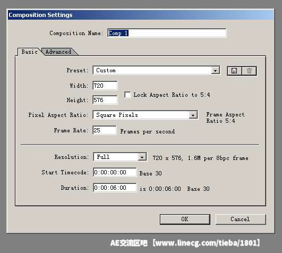Expand the Pixel Aspect Ratio dropdown arrow
282x253 pixels.
193,115
